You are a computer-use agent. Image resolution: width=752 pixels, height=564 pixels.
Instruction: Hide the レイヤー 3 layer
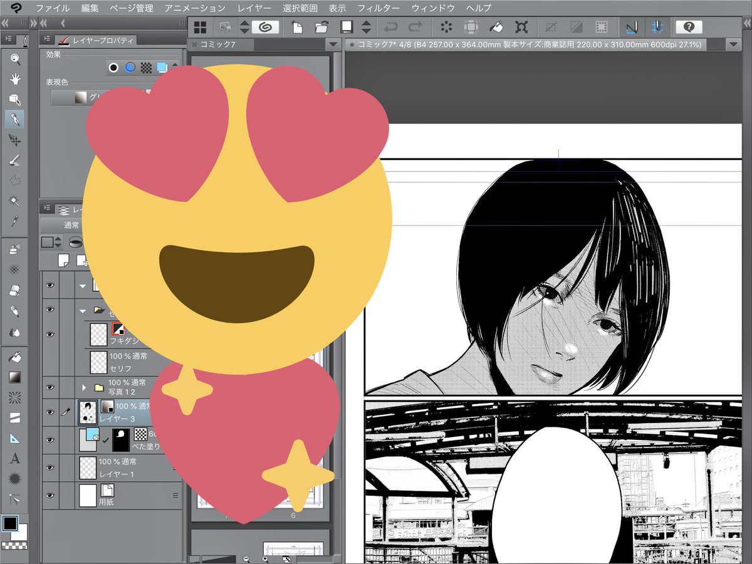pyautogui.click(x=50, y=412)
